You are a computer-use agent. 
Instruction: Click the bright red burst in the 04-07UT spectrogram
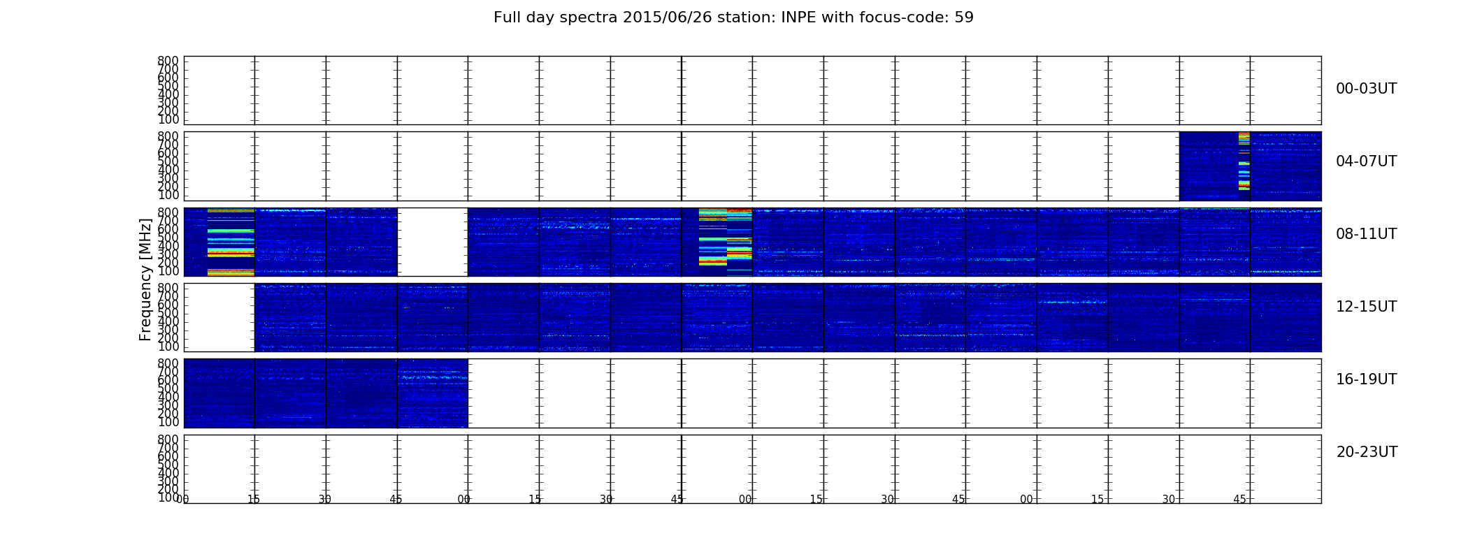(1244, 161)
